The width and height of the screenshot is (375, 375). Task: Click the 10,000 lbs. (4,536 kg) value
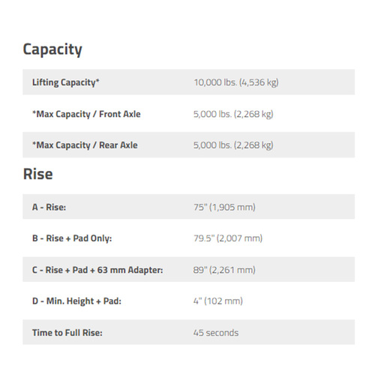tap(236, 82)
